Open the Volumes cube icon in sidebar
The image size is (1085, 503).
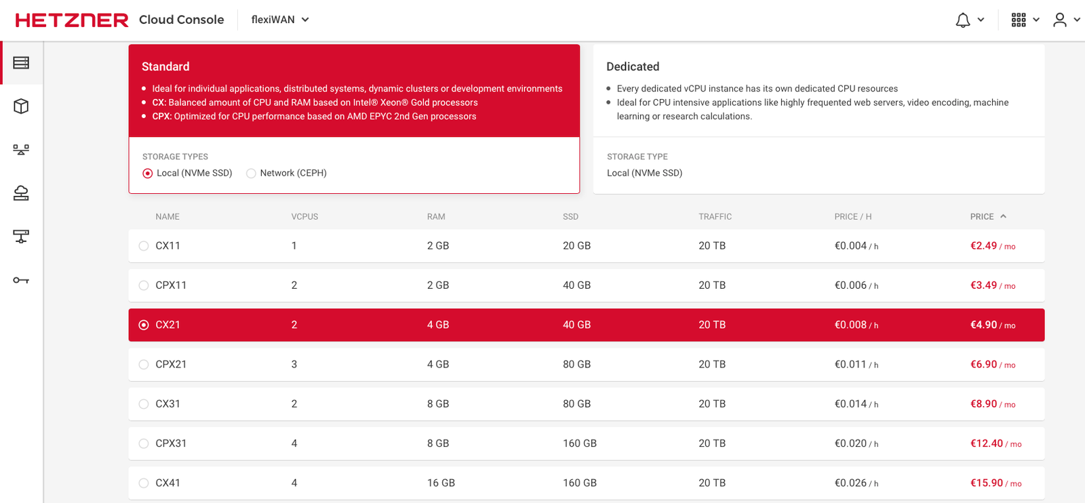tap(21, 106)
